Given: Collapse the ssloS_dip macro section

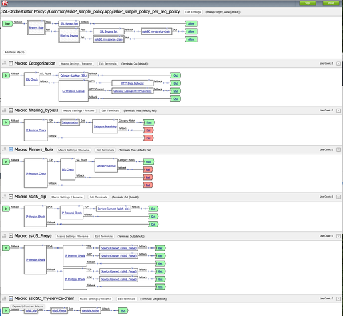Looking at the screenshot, I should coord(11,197).
